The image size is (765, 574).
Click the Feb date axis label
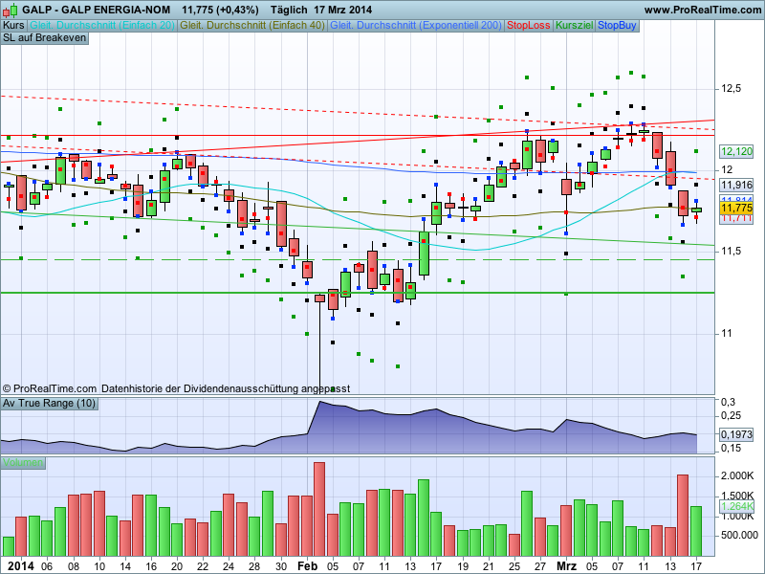(x=307, y=566)
